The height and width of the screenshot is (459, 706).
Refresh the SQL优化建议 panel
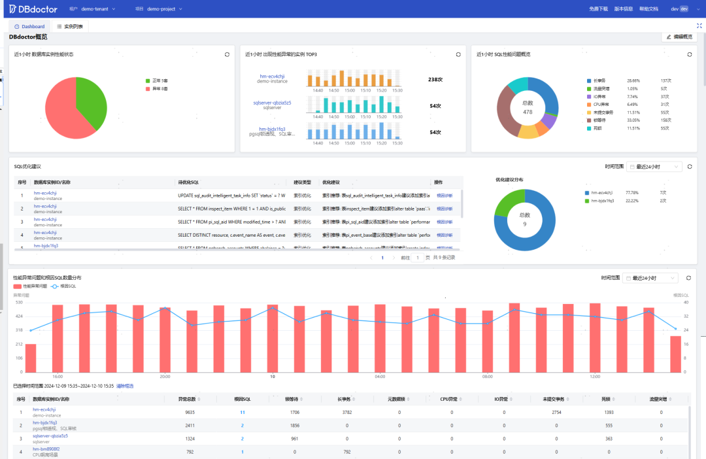coord(690,167)
